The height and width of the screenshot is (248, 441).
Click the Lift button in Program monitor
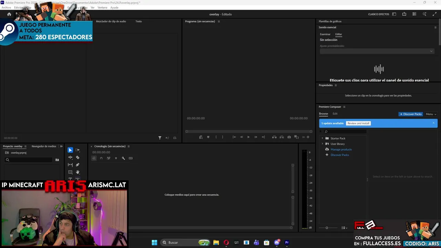(274, 137)
